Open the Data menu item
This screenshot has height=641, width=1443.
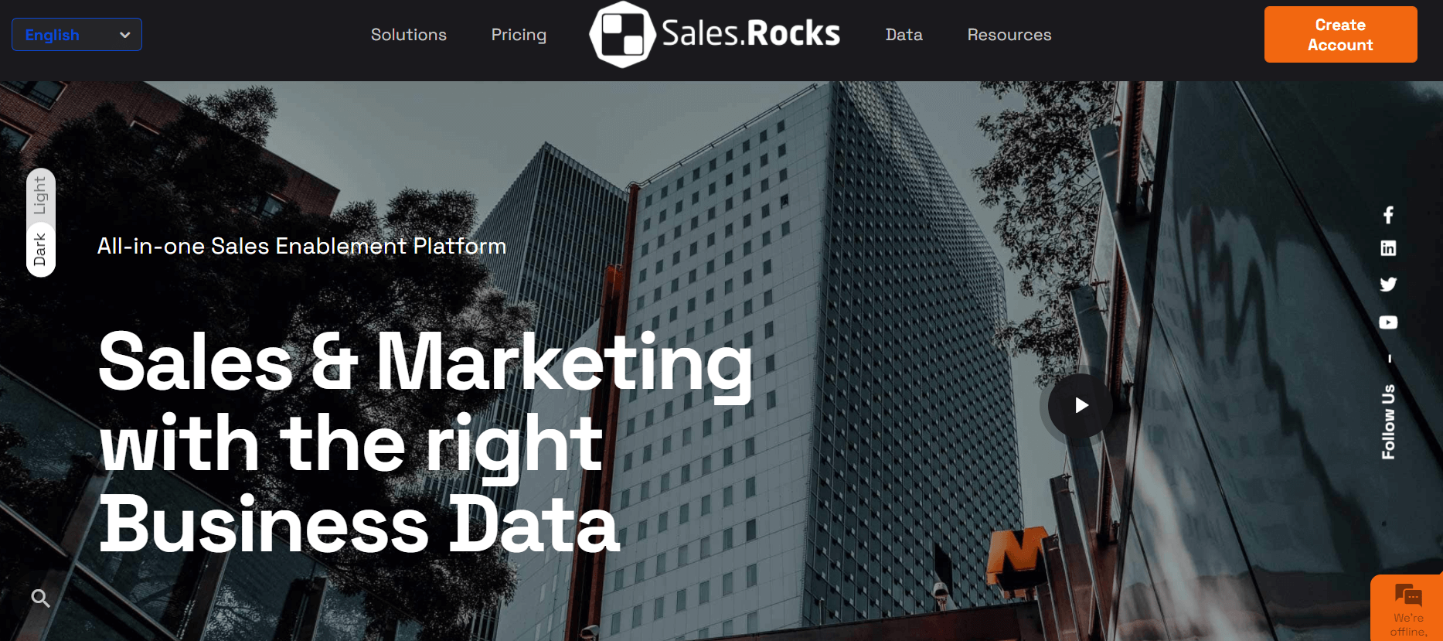[904, 35]
